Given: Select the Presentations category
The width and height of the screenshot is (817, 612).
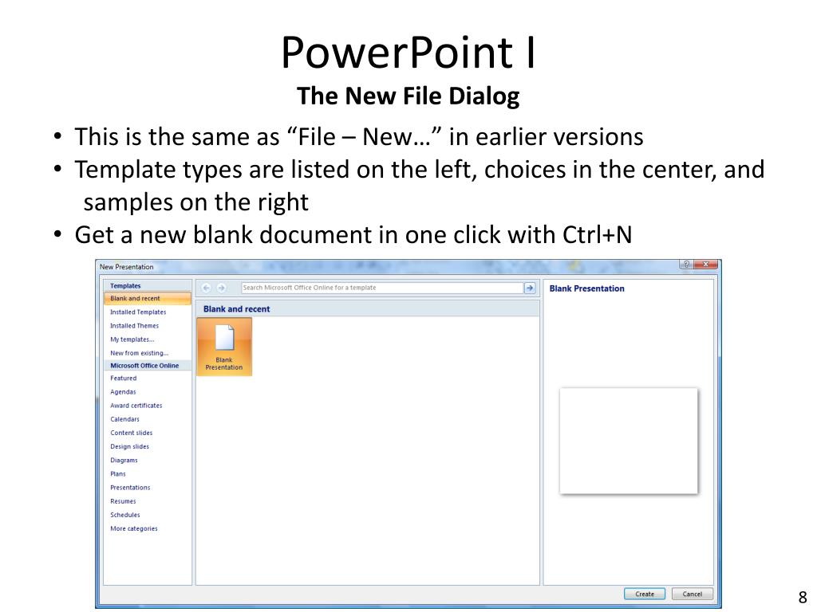Looking at the screenshot, I should click(130, 488).
